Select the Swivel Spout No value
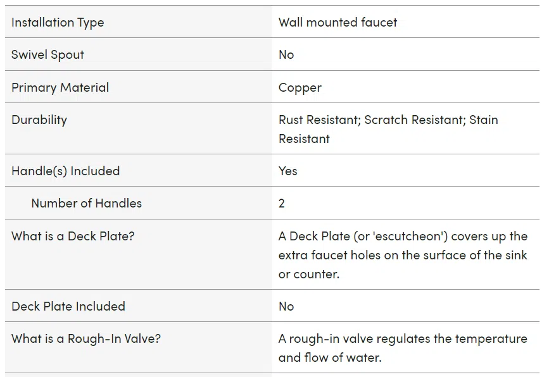Image resolution: width=549 pixels, height=377 pixels. [x=286, y=54]
